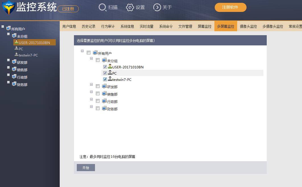Click the 开始 start button
302x187 pixels.
click(86, 168)
